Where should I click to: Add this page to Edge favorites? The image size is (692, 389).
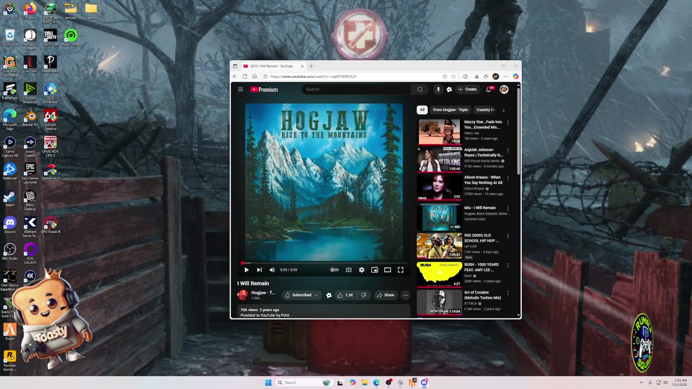[x=454, y=77]
